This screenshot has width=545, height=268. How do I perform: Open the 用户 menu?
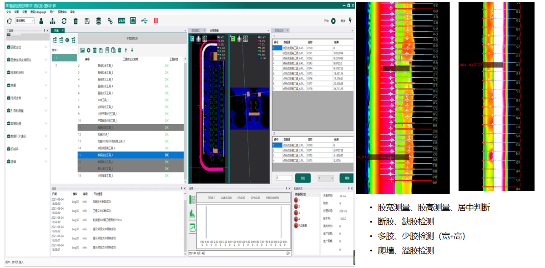click(x=52, y=12)
